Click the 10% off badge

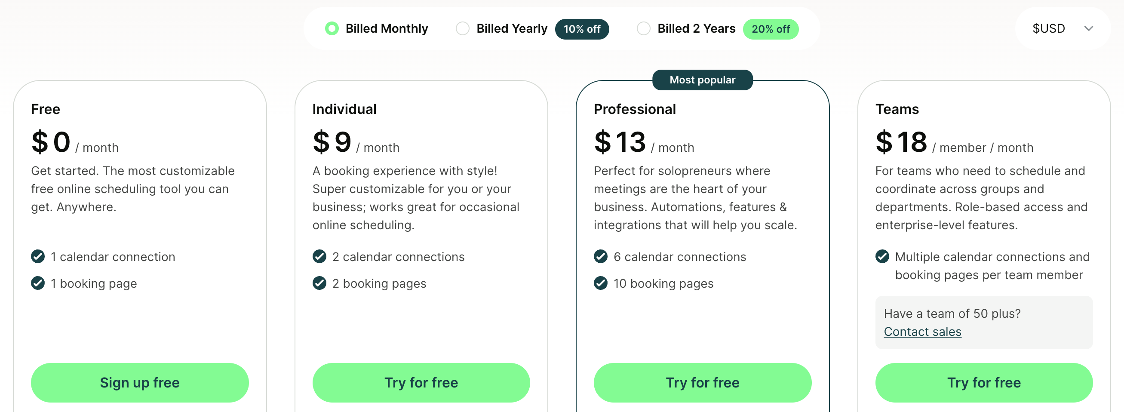point(582,29)
